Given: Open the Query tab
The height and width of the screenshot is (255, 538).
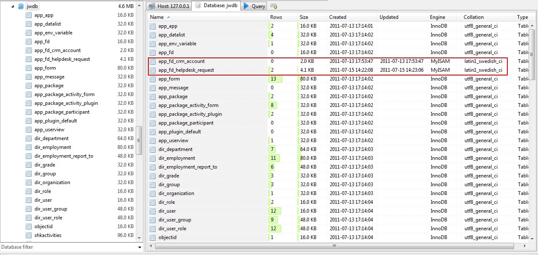Looking at the screenshot, I should click(x=254, y=6).
